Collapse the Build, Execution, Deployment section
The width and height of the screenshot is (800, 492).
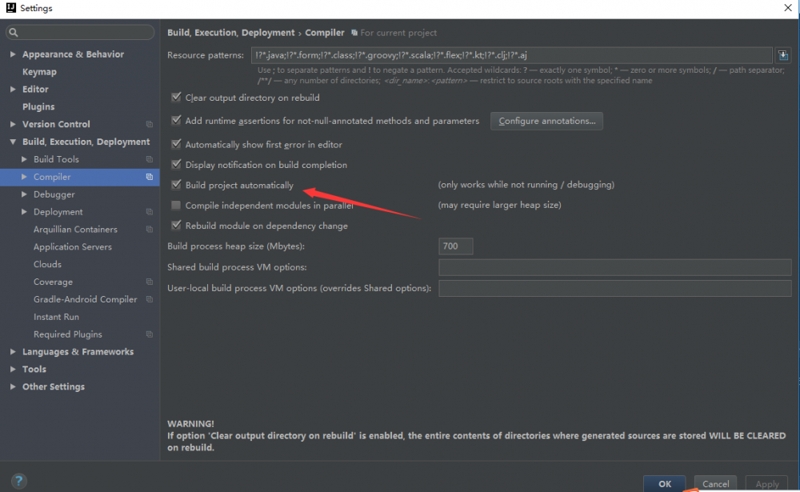coord(12,142)
